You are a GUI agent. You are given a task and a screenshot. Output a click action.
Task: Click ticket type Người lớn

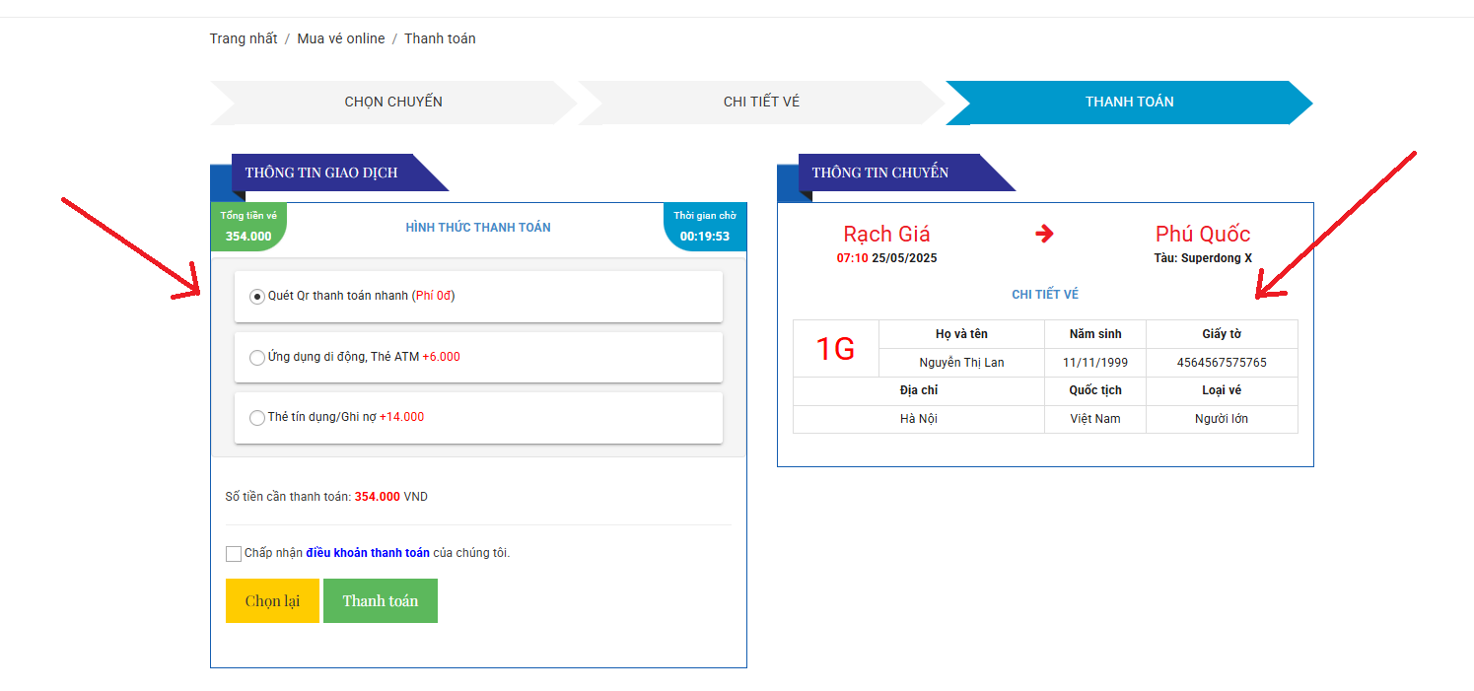pos(1222,419)
